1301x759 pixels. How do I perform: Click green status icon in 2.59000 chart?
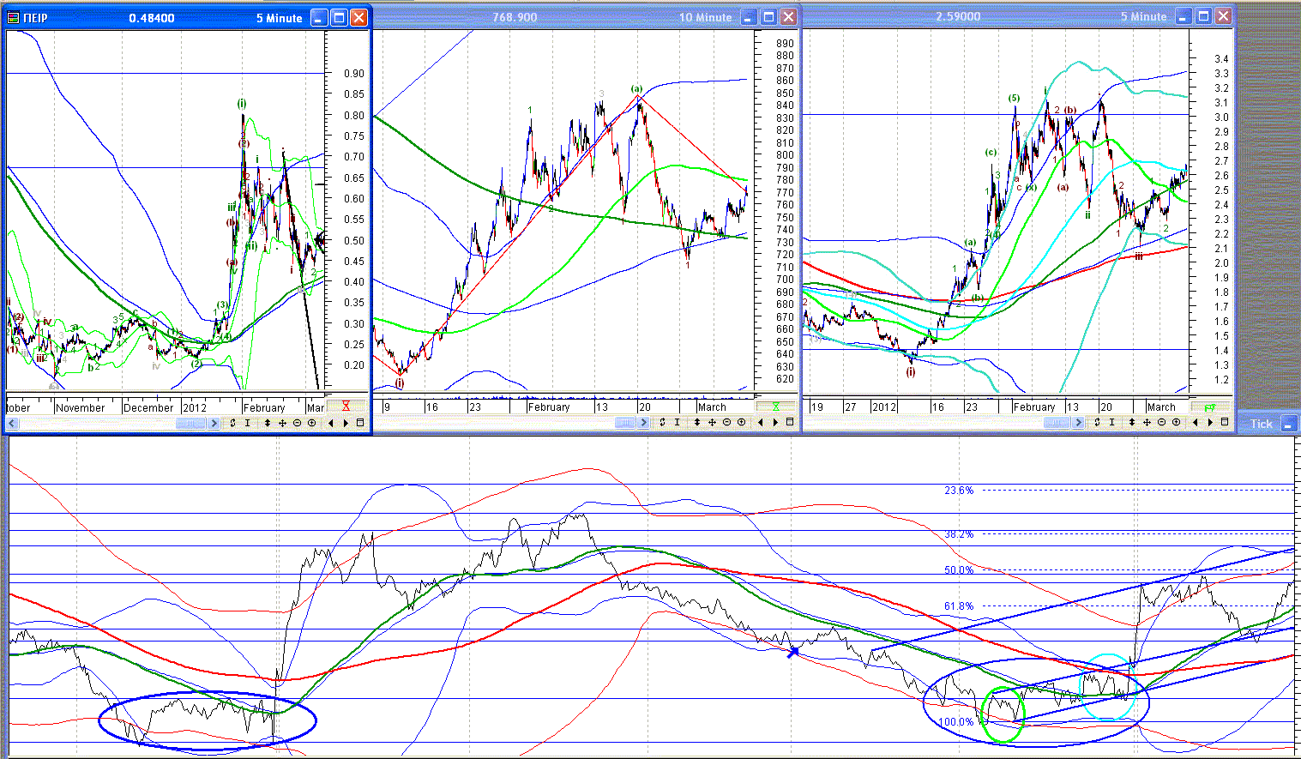[x=1210, y=407]
